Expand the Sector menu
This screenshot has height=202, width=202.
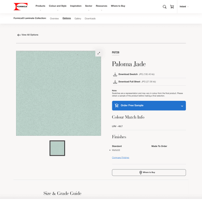click(x=89, y=6)
